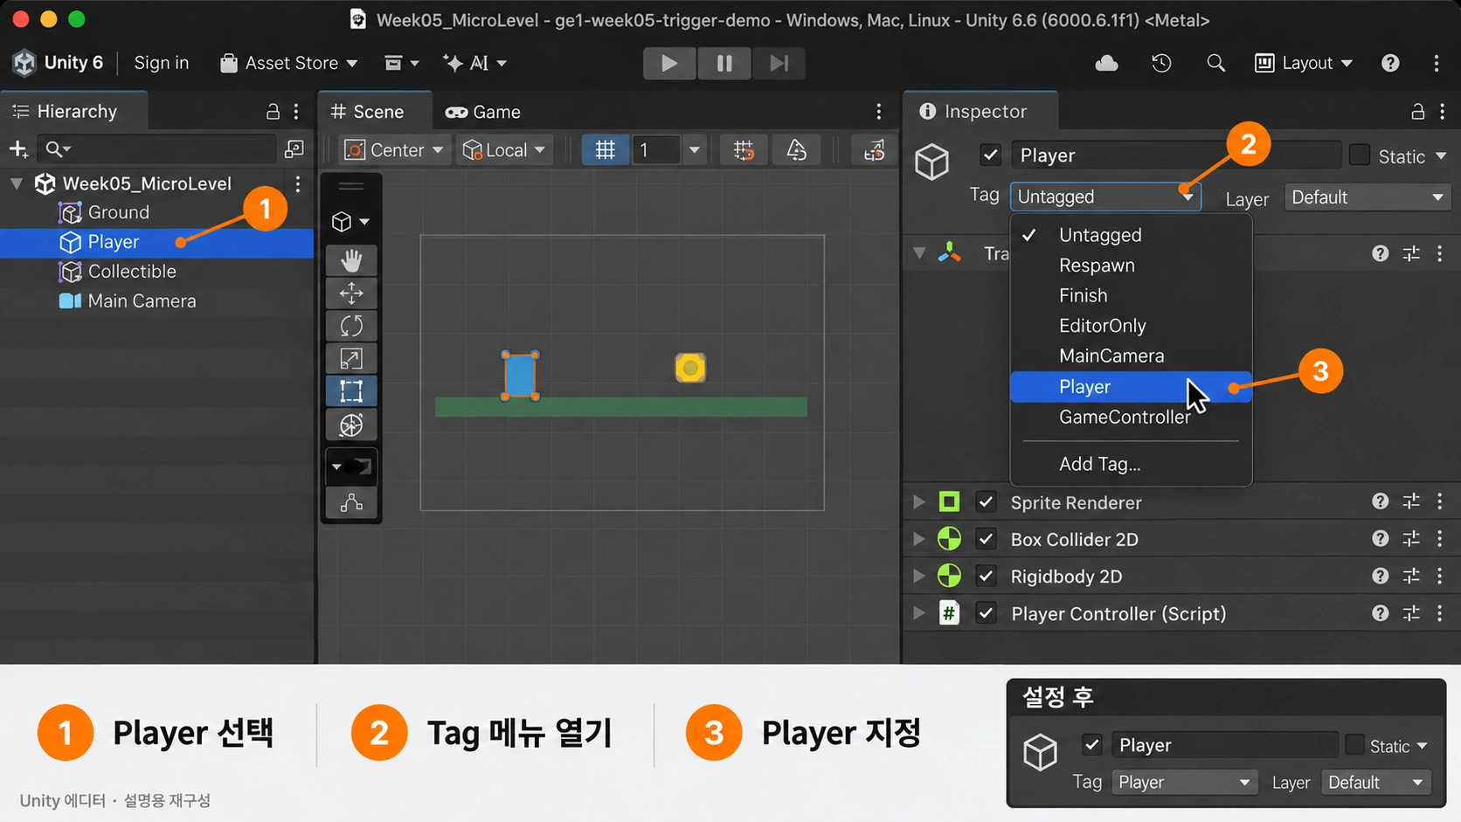
Task: Select the Transform tool in scene toolbar
Action: click(x=351, y=425)
